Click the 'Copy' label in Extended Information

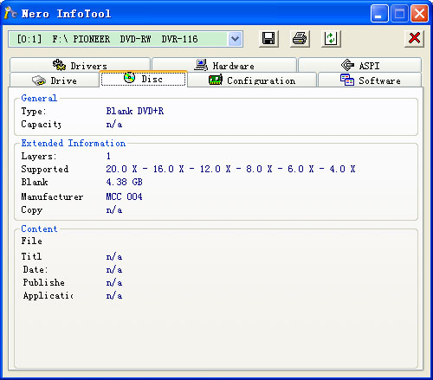(x=32, y=209)
